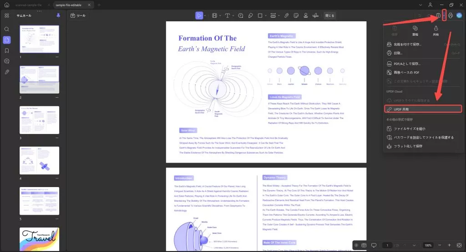Image resolution: width=466 pixels, height=252 pixels.
Task: Toggle two-page view layout icon
Action: (364, 245)
